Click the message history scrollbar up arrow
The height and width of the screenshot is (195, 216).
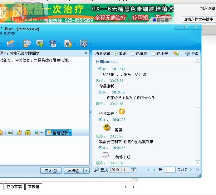pyautogui.click(x=198, y=60)
